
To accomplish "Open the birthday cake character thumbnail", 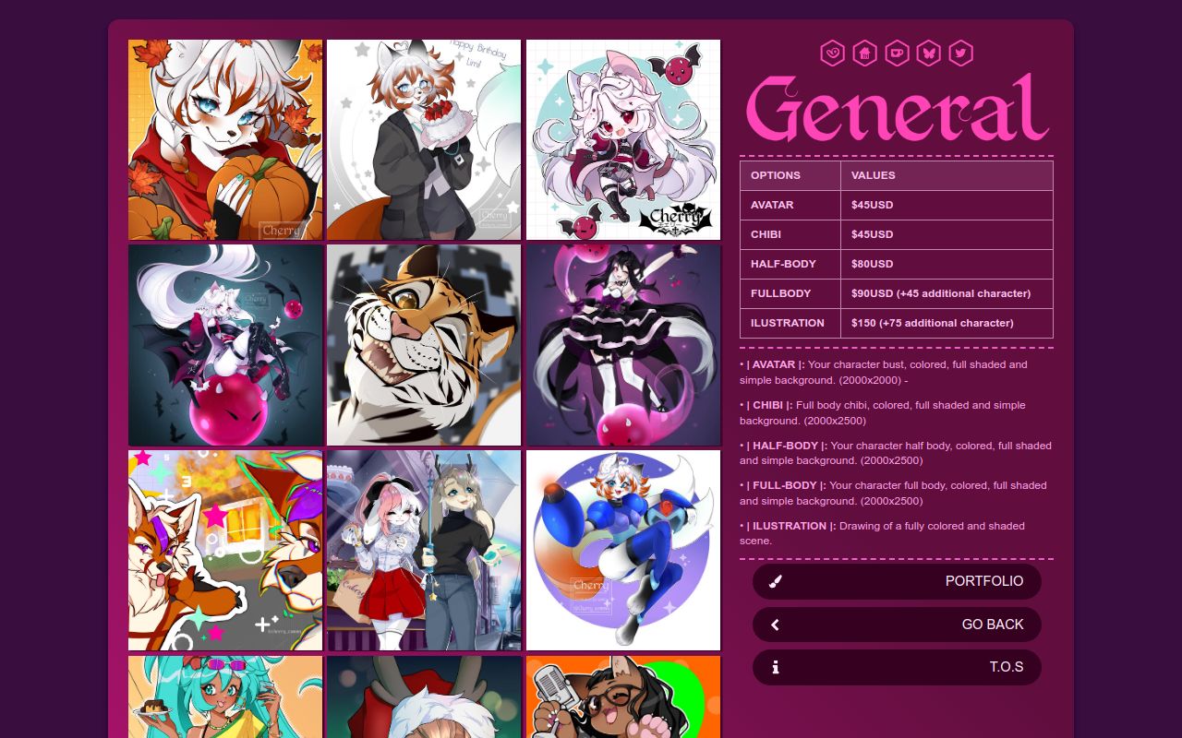I will coord(424,139).
